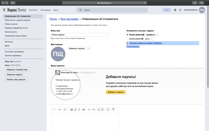The height and width of the screenshot is (131, 209).
Task: Undo last edit in signature editor
Action: coord(53,110)
